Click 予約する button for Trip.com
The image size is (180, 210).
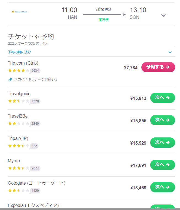point(158,67)
